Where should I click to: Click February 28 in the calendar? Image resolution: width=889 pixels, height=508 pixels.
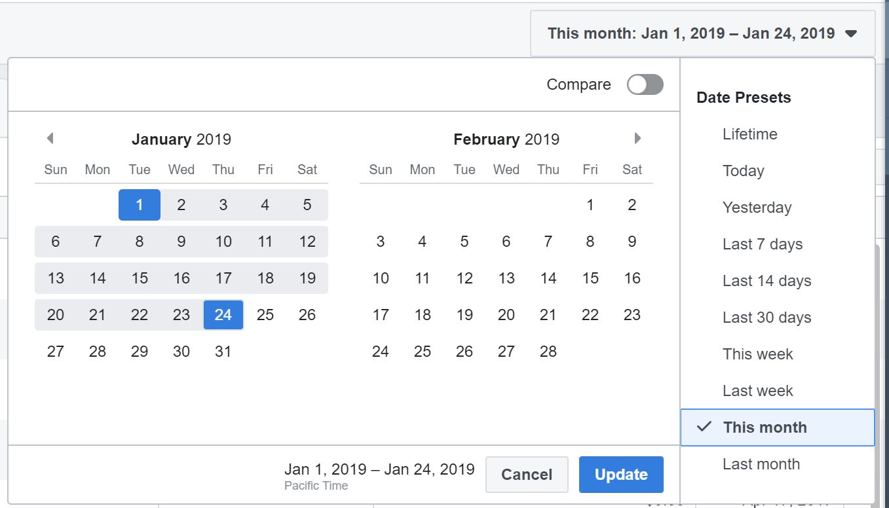(x=548, y=352)
